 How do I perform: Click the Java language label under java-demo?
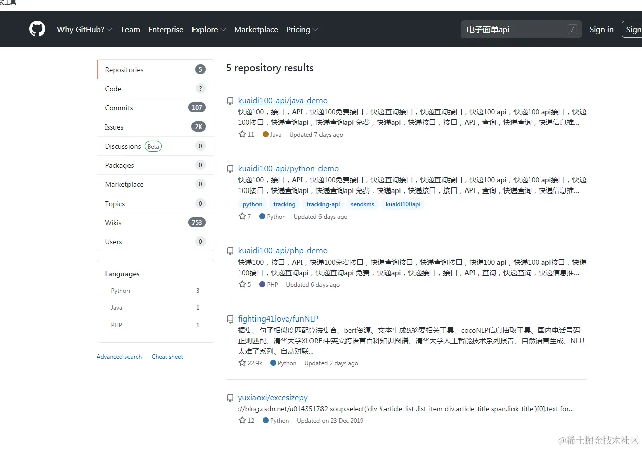272,135
